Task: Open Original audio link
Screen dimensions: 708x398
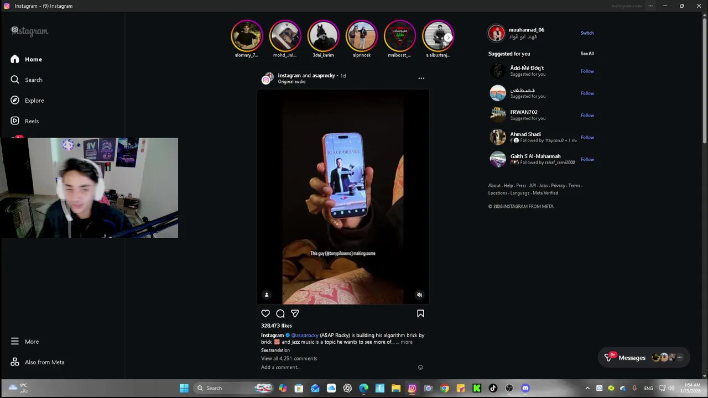Action: pos(291,82)
